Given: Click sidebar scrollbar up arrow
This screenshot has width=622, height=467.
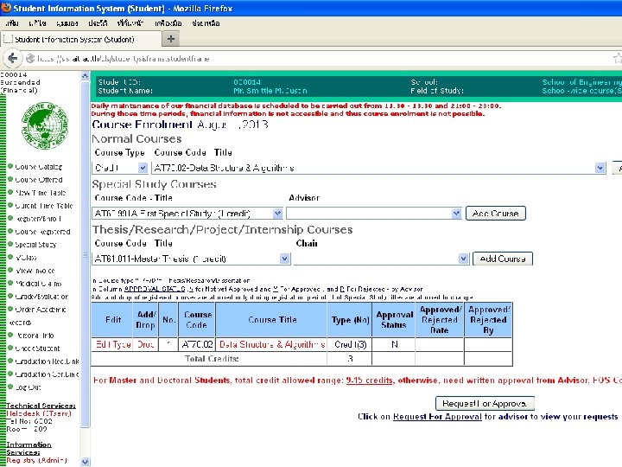Looking at the screenshot, I should [85, 75].
